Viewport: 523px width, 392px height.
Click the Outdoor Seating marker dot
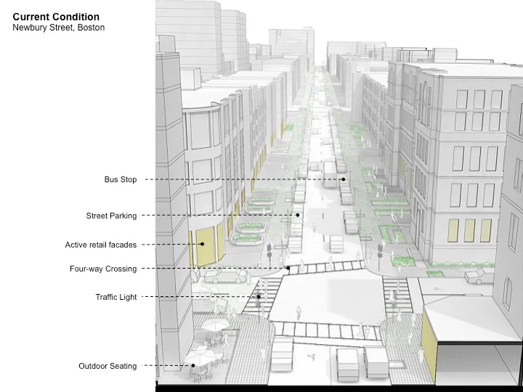pos(193,366)
